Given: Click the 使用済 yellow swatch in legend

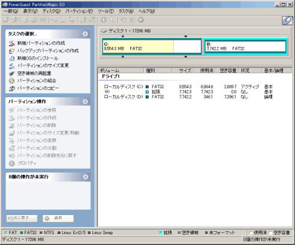Looking at the screenshot, I should click(251, 233).
